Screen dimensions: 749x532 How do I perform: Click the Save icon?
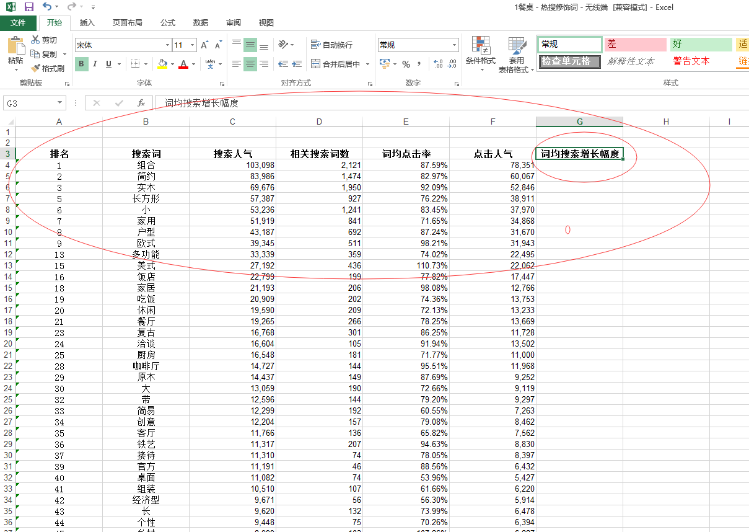[x=28, y=6]
